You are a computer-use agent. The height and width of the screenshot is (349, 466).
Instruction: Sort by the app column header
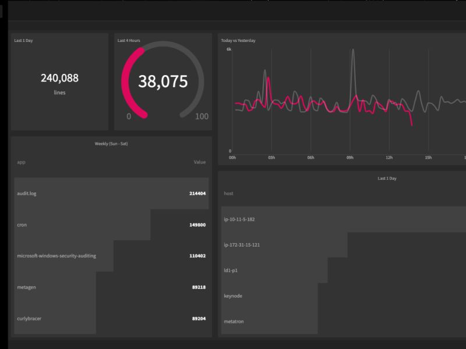click(21, 162)
